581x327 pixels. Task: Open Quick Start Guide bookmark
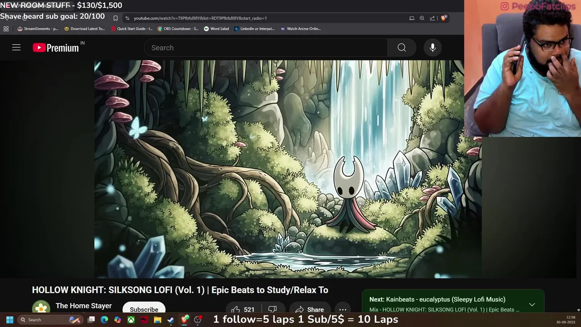tap(132, 29)
